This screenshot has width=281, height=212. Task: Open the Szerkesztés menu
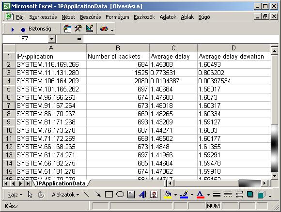point(43,17)
